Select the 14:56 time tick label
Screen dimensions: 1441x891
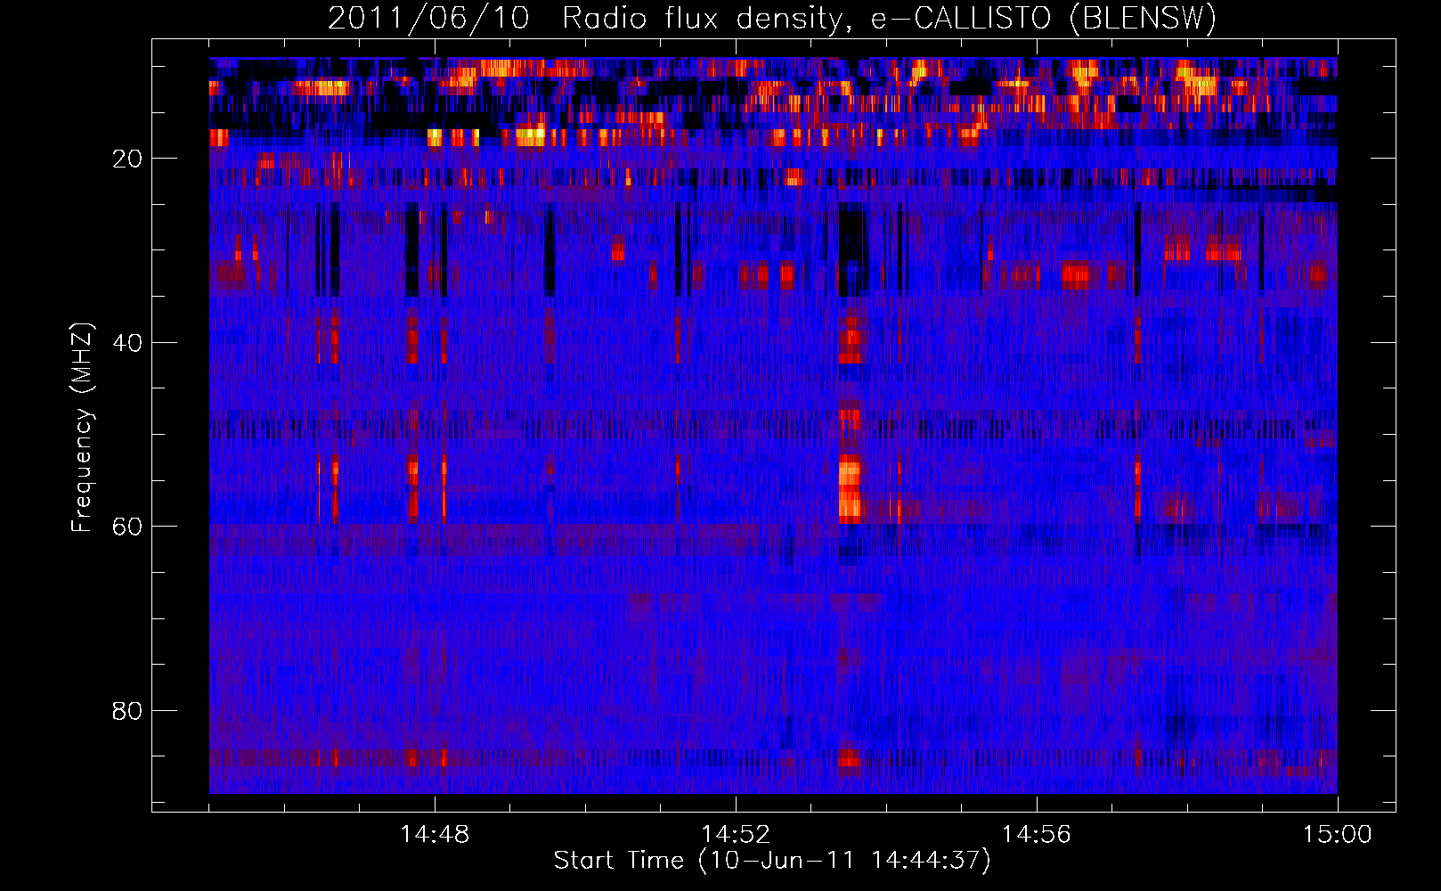[1037, 835]
